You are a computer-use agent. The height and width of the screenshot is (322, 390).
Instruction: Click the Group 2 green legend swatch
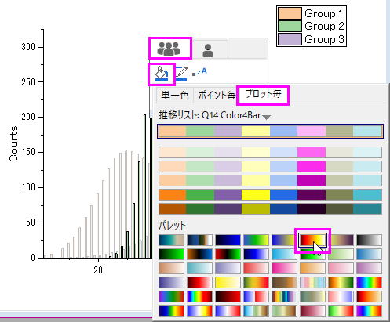tap(290, 26)
